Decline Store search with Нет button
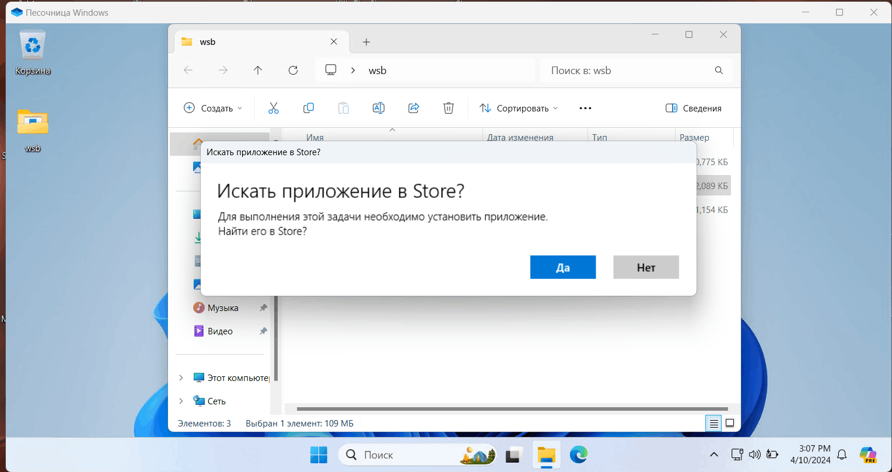Image resolution: width=892 pixels, height=472 pixels. pos(646,267)
